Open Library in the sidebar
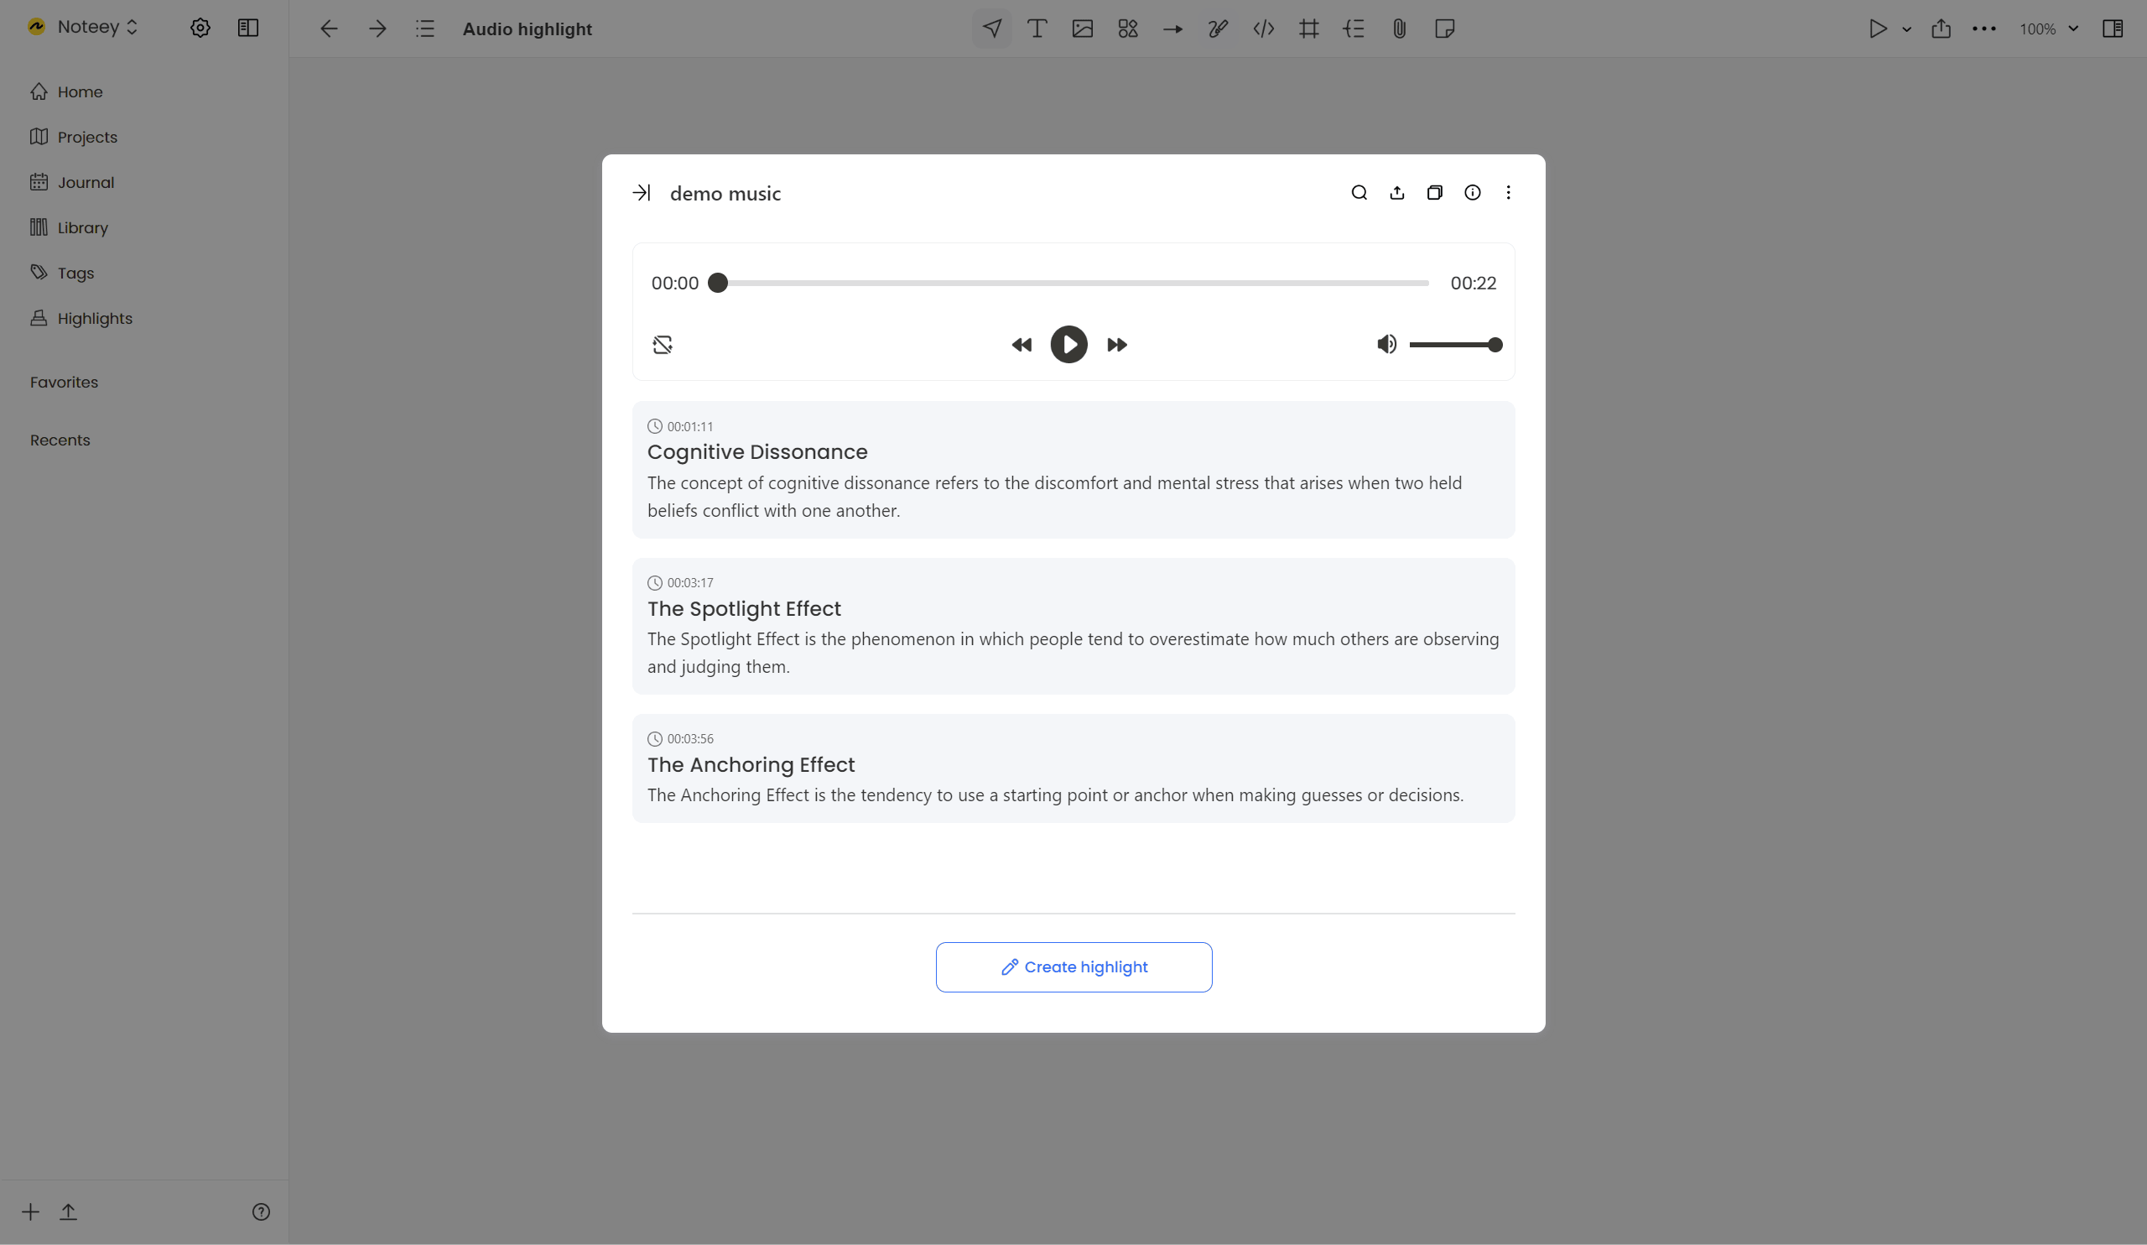 tap(69, 227)
